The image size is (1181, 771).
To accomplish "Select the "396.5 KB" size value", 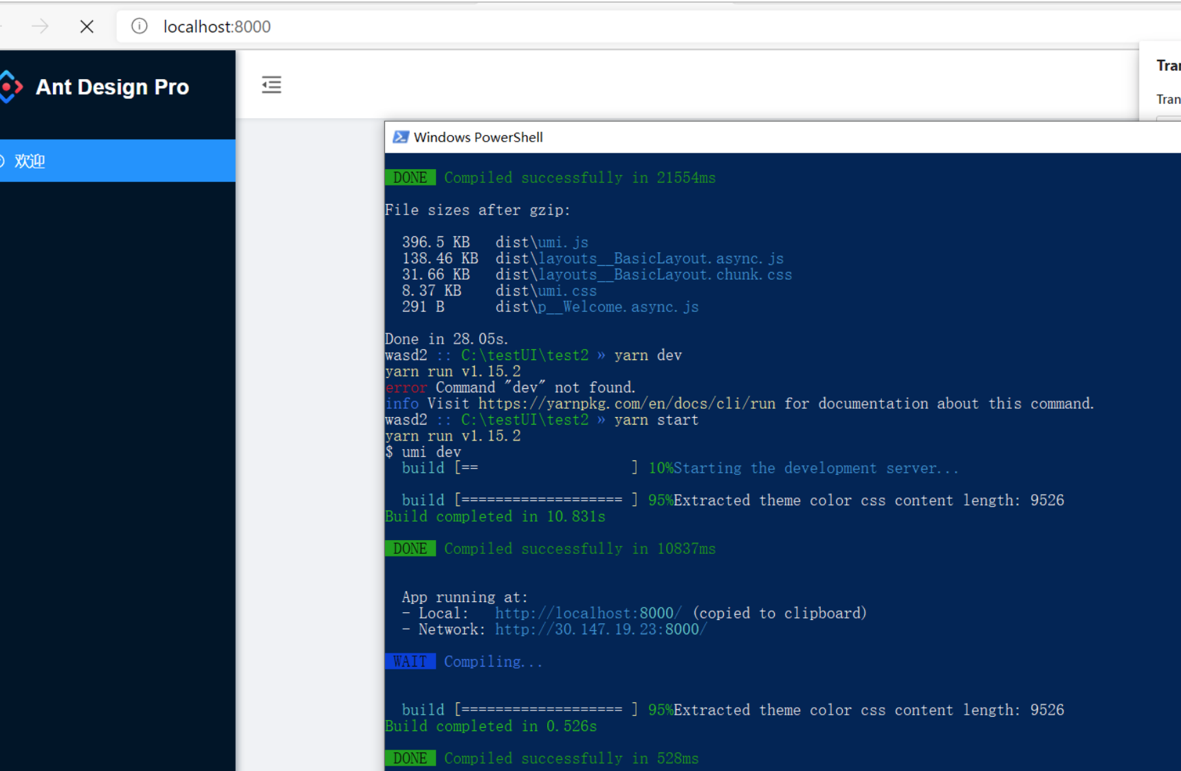I will [x=436, y=243].
